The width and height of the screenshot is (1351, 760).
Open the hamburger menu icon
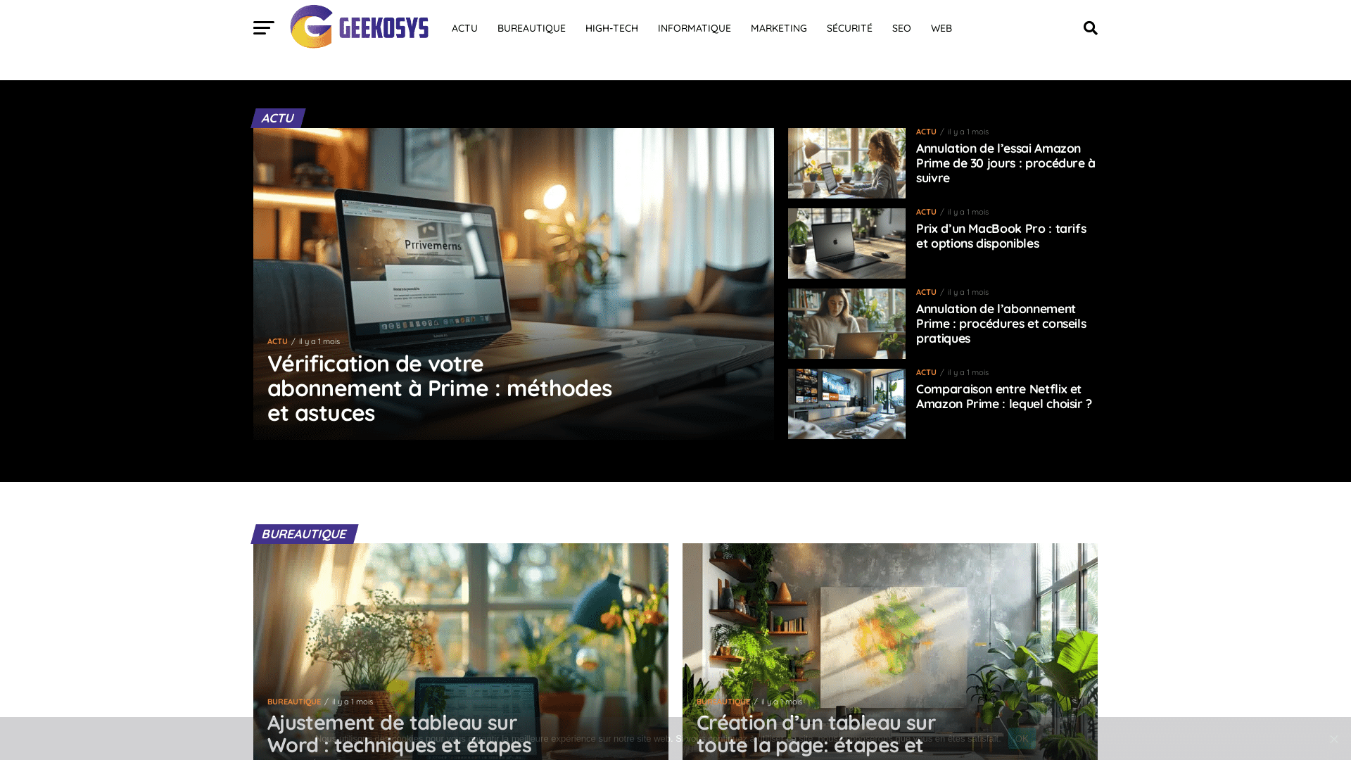tap(264, 28)
